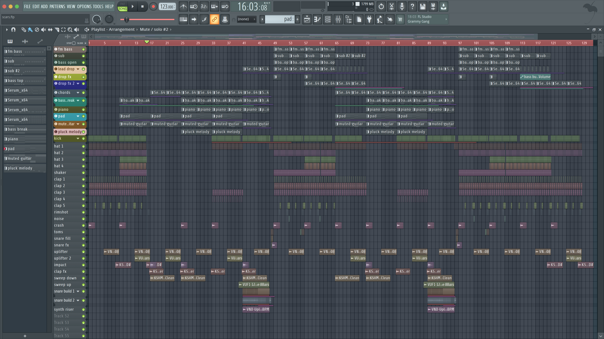This screenshot has height=339, width=604.
Task: Click Playlist - Arrangement breadcrumb
Action: pyautogui.click(x=113, y=30)
